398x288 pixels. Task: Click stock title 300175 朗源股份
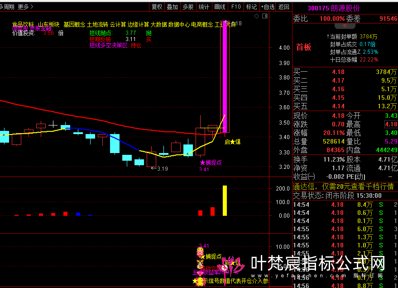tap(334, 9)
